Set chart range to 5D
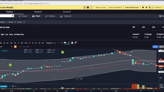 coord(7,43)
